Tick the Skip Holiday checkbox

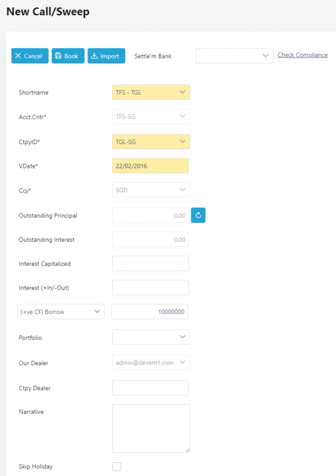pos(117,466)
